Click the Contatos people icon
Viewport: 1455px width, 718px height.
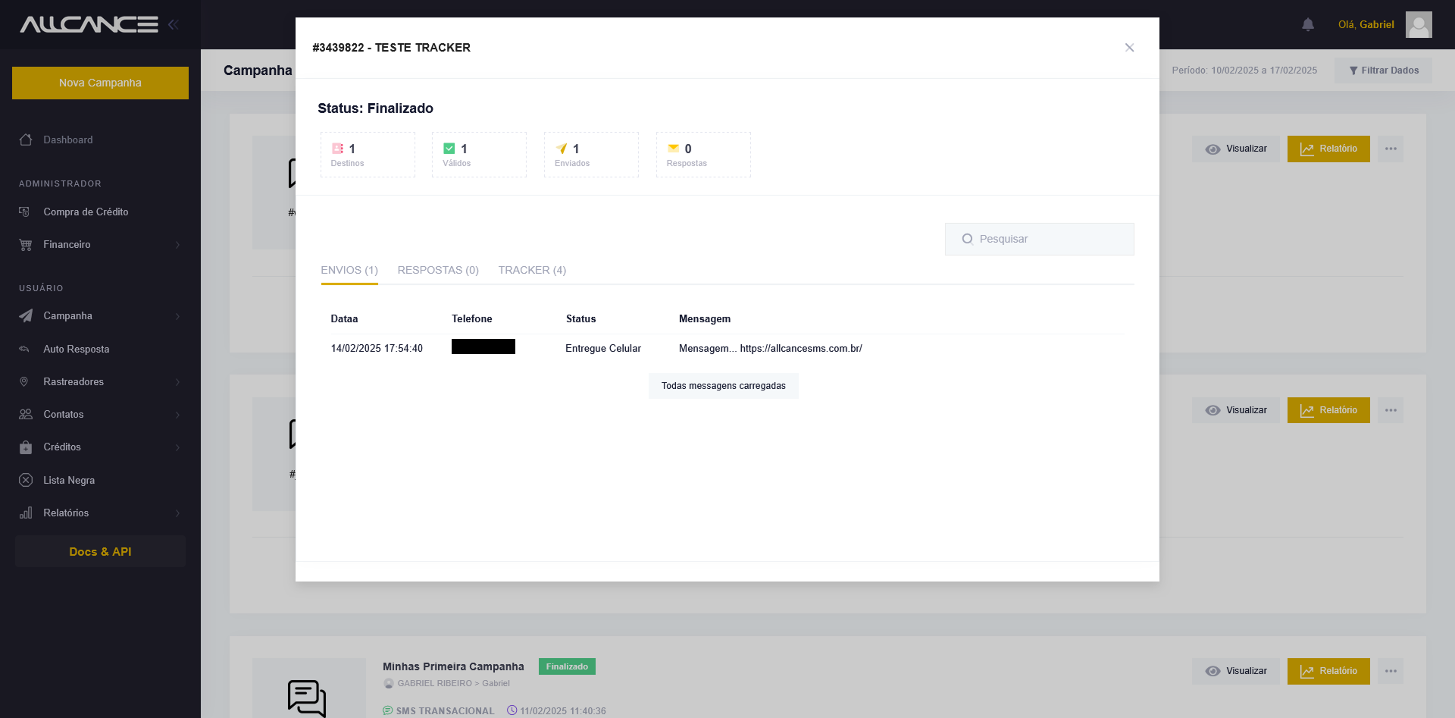click(26, 414)
